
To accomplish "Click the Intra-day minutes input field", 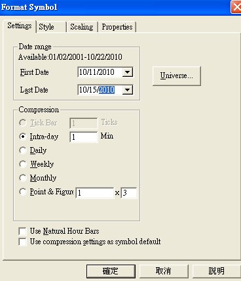I will click(x=84, y=137).
